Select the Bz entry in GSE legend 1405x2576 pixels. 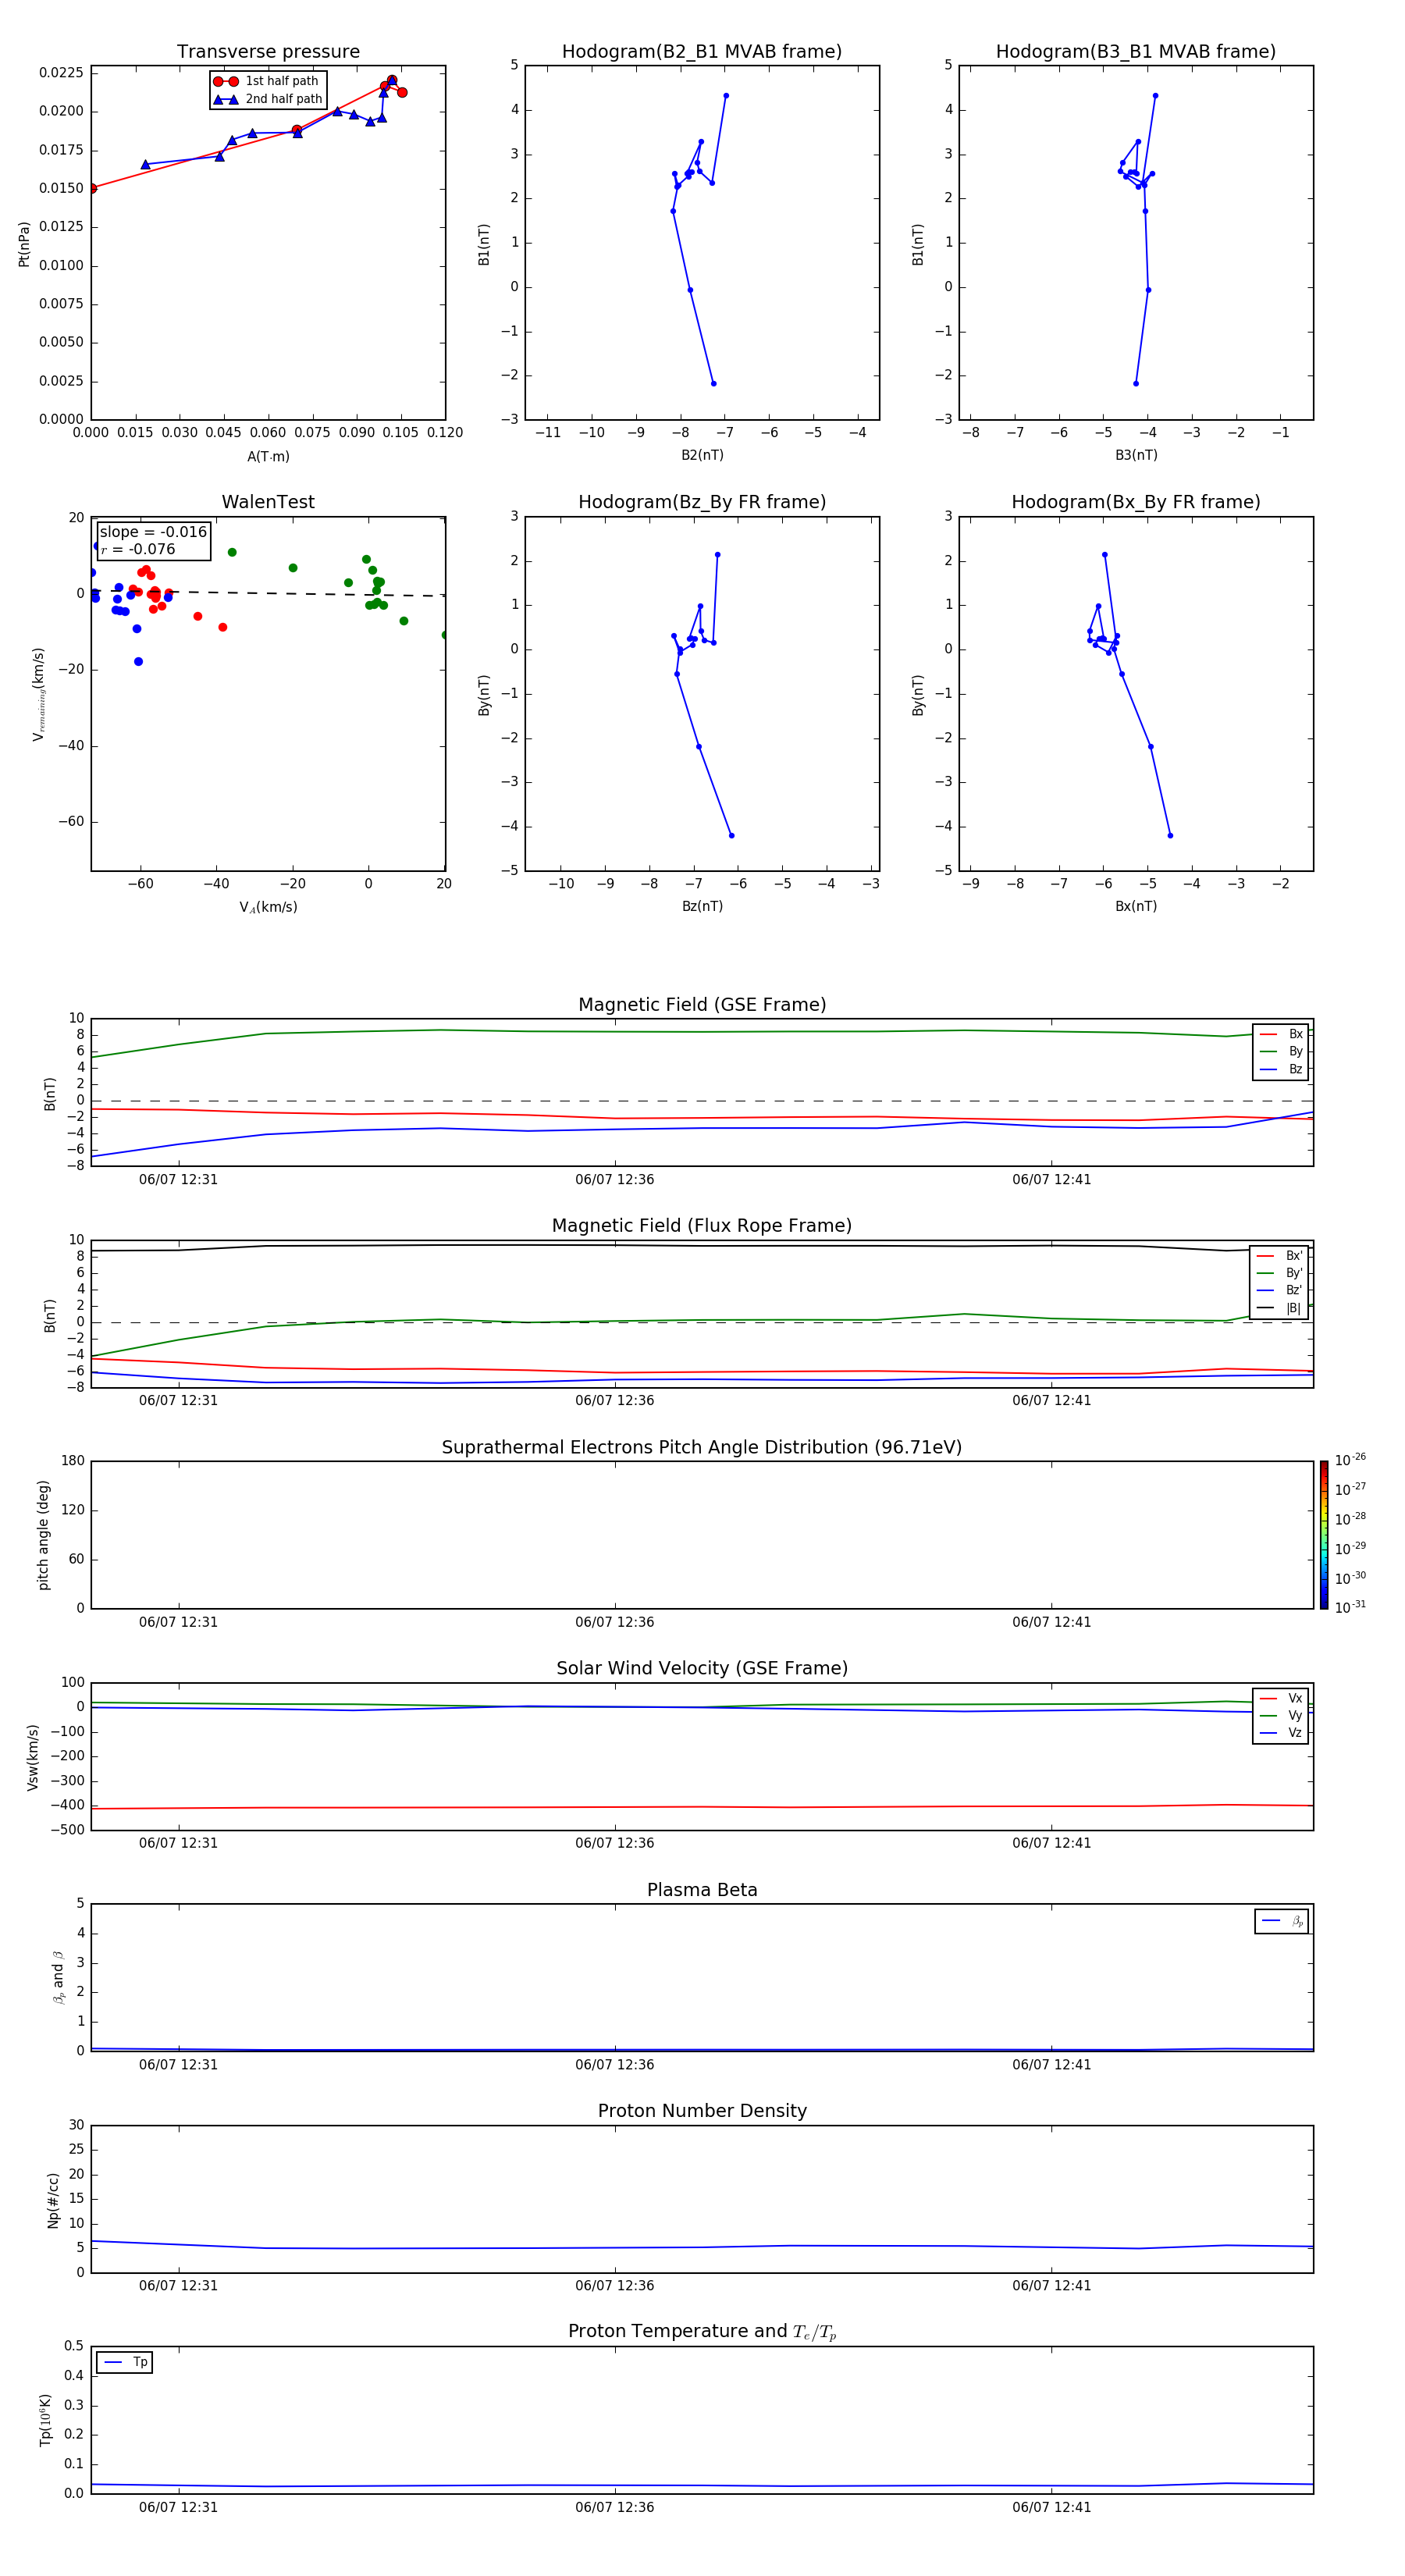1281,1069
